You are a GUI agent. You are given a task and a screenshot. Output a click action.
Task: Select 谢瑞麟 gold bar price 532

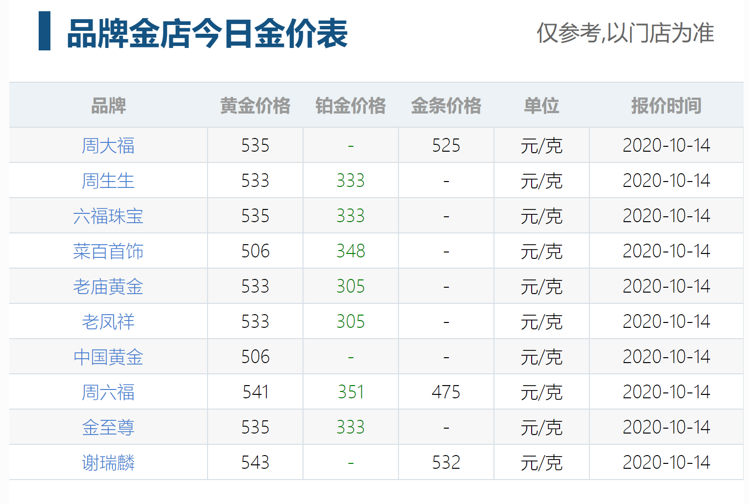coord(446,462)
